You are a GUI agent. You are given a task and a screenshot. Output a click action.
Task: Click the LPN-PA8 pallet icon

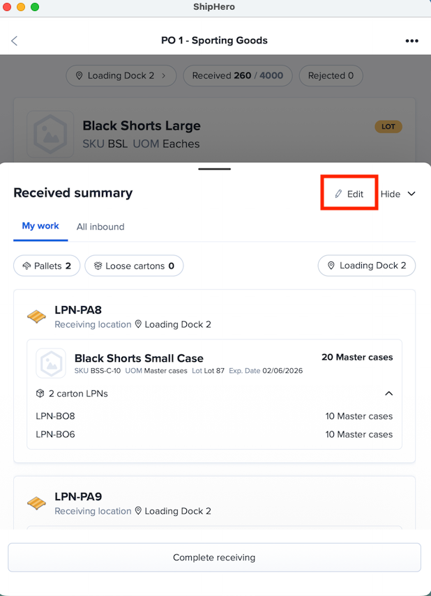(36, 316)
